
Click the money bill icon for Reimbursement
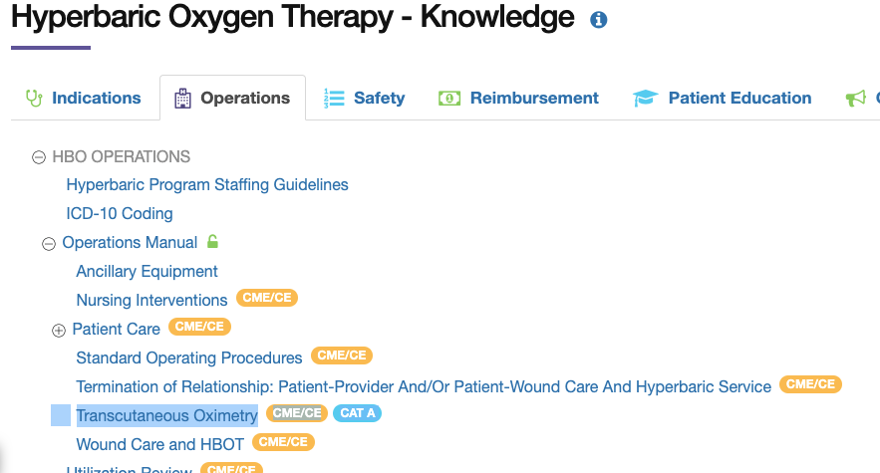click(x=449, y=99)
